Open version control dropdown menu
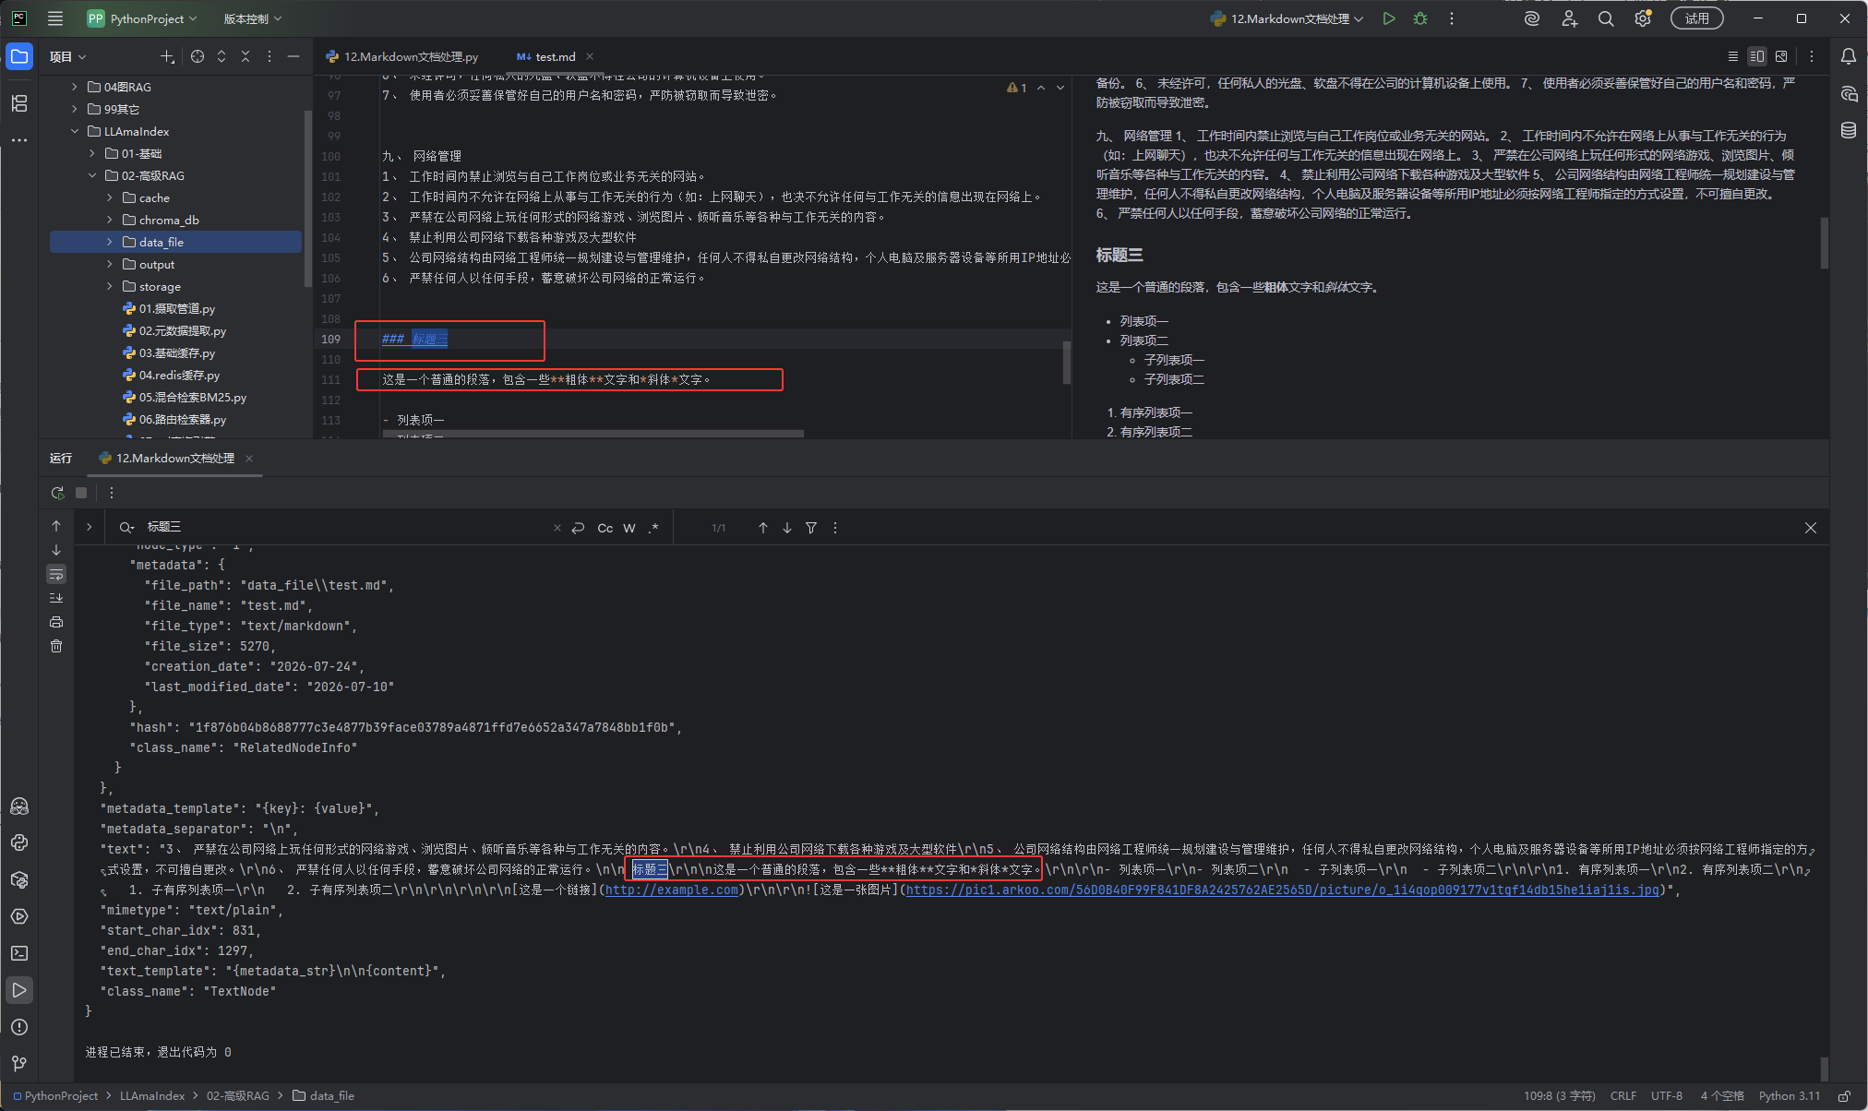1868x1111 pixels. 252,18
